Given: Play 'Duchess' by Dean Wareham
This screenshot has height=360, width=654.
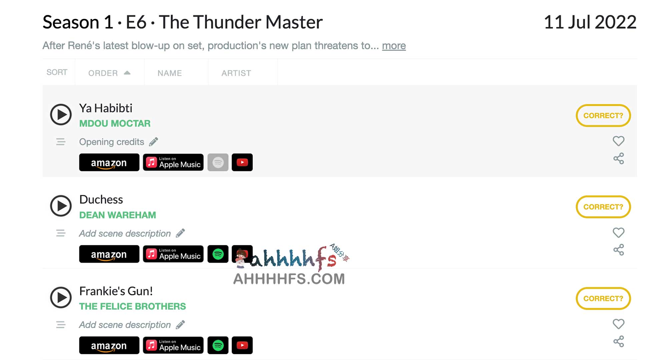Looking at the screenshot, I should pyautogui.click(x=60, y=207).
